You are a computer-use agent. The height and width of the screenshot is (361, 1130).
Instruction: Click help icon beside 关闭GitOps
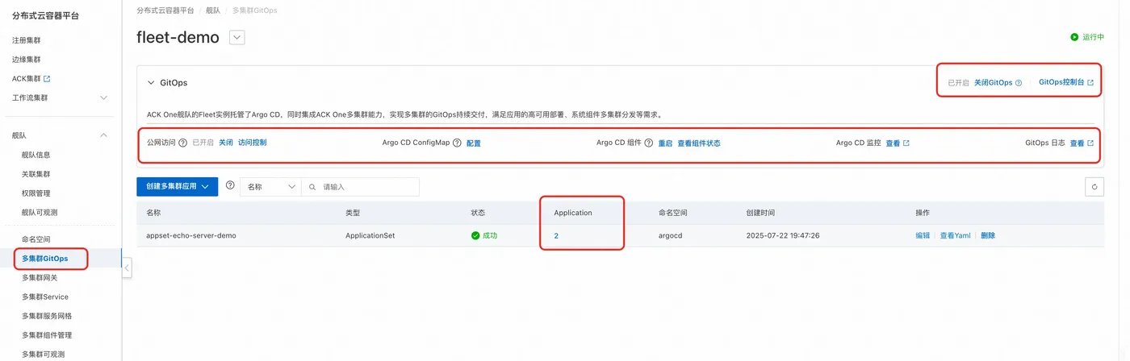(x=1019, y=83)
